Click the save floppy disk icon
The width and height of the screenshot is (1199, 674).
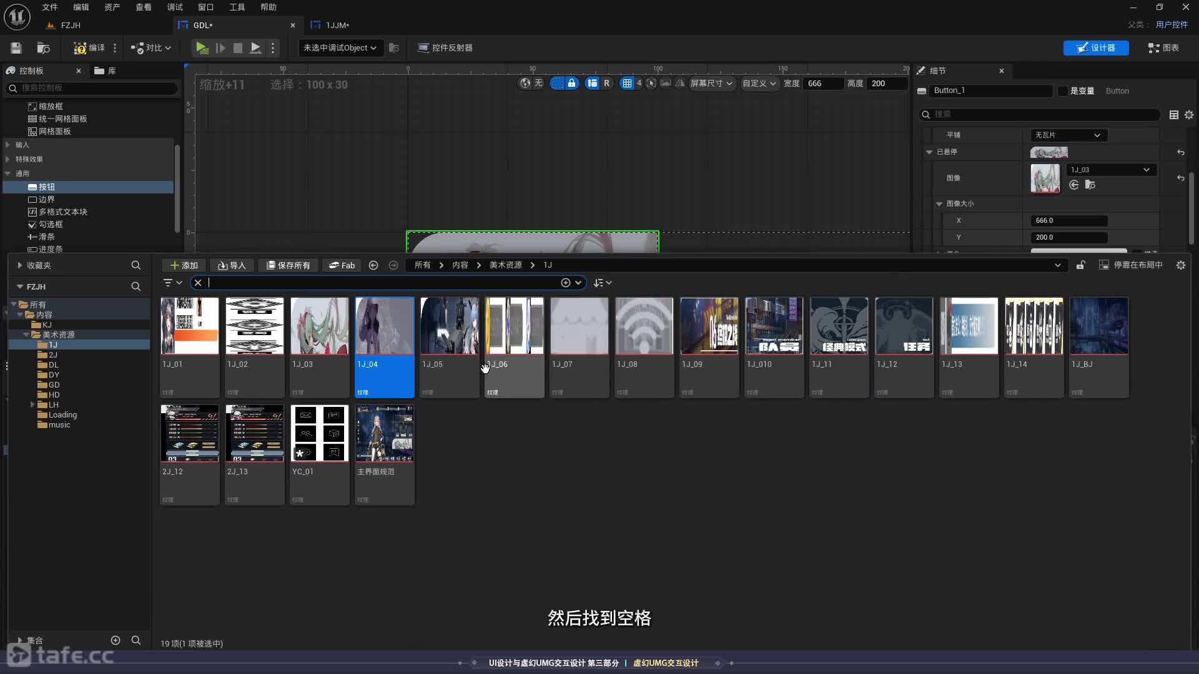[16, 48]
